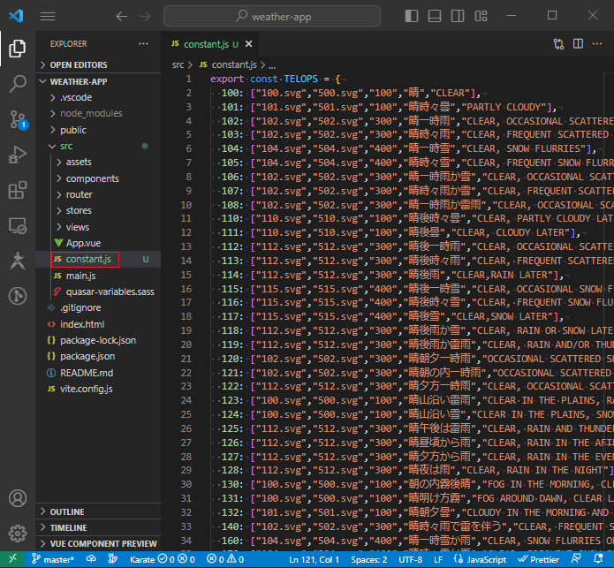Open the hamburger application menu
Viewport: 614px width, 568px height.
click(x=48, y=17)
